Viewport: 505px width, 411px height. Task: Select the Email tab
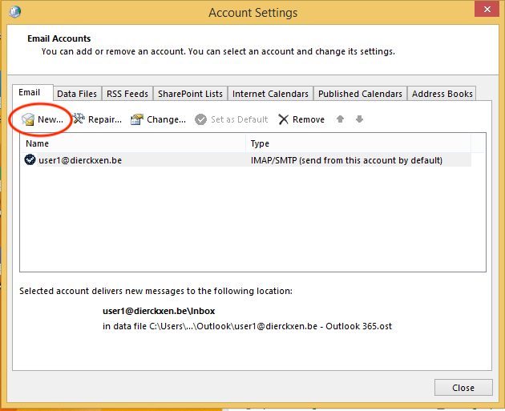click(30, 93)
